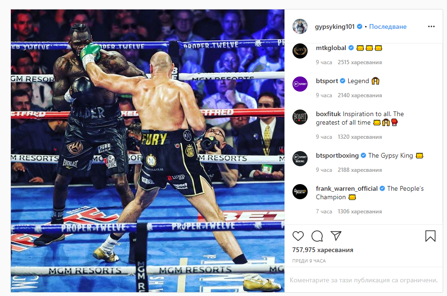The height and width of the screenshot is (296, 447).
Task: Open gypsyking101 username link
Action: point(335,26)
